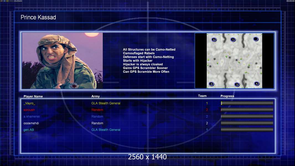Click the clock readout 15:25:04 in corner

point(18,1)
